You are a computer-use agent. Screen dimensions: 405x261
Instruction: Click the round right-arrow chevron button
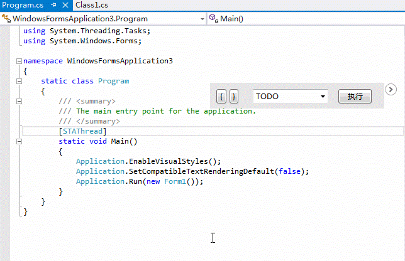pos(391,89)
